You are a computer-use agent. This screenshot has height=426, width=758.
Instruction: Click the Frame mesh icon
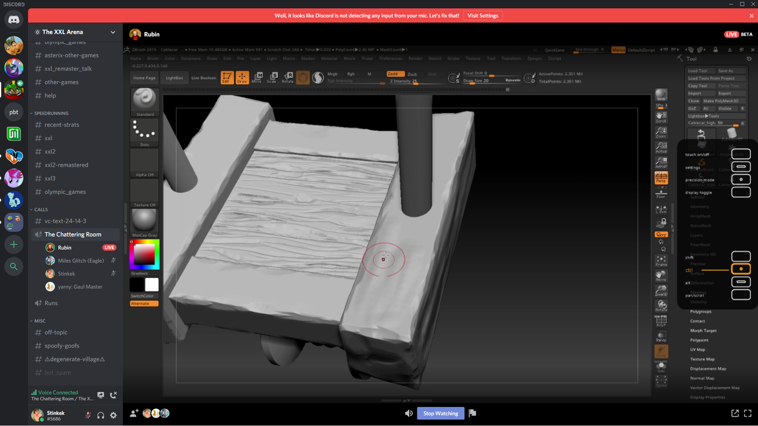pos(661,261)
